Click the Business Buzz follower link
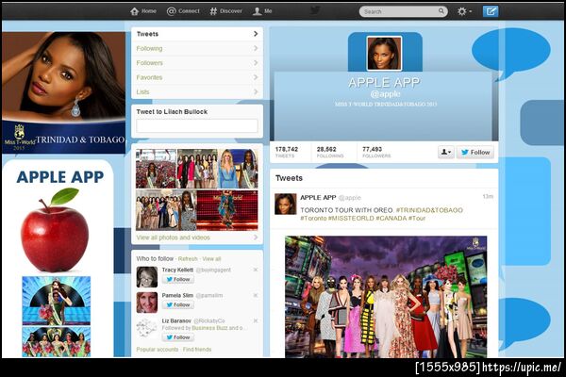Screen dimensions: 566x377 tap(209, 328)
